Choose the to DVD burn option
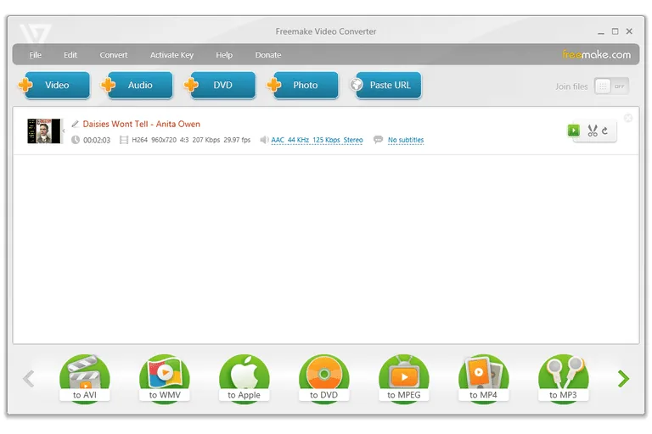 pyautogui.click(x=324, y=378)
